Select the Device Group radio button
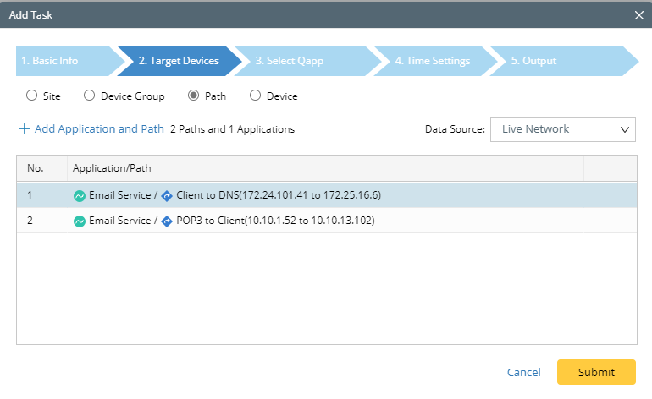652x399 pixels. (89, 96)
